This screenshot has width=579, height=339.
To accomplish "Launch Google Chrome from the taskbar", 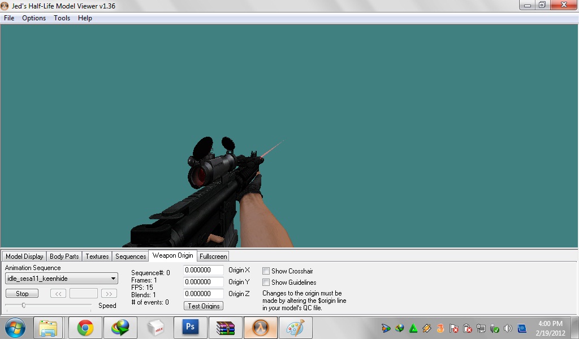I will tap(85, 328).
